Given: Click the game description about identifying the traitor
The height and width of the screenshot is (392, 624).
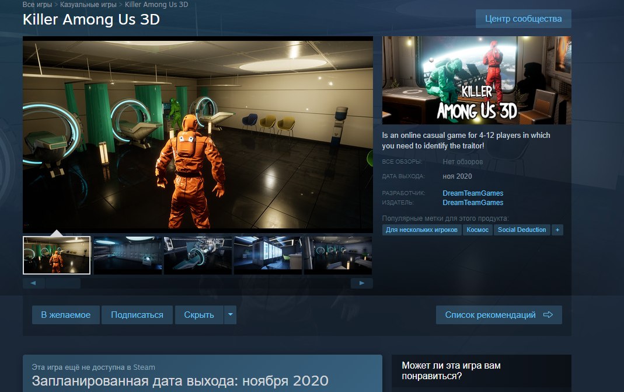Looking at the screenshot, I should click(x=466, y=141).
